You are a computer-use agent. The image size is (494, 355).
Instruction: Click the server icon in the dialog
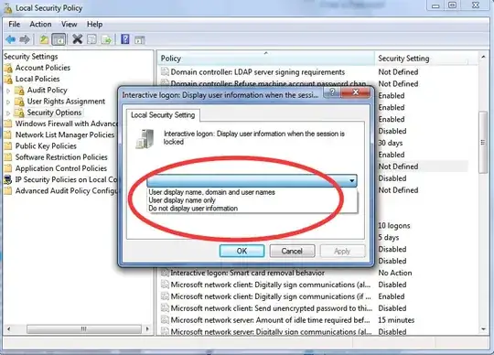tap(145, 138)
